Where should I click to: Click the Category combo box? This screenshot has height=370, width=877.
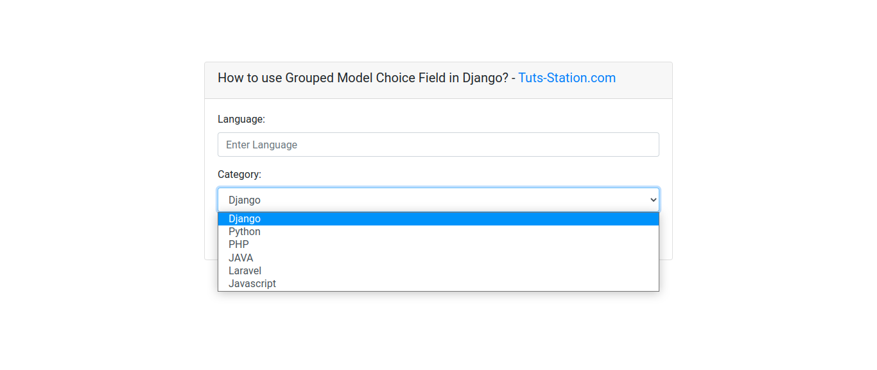point(438,199)
